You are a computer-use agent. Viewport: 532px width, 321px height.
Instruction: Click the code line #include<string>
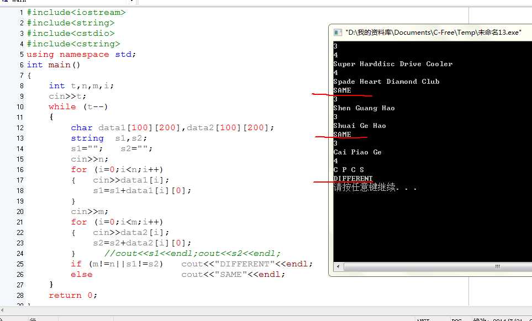click(71, 23)
